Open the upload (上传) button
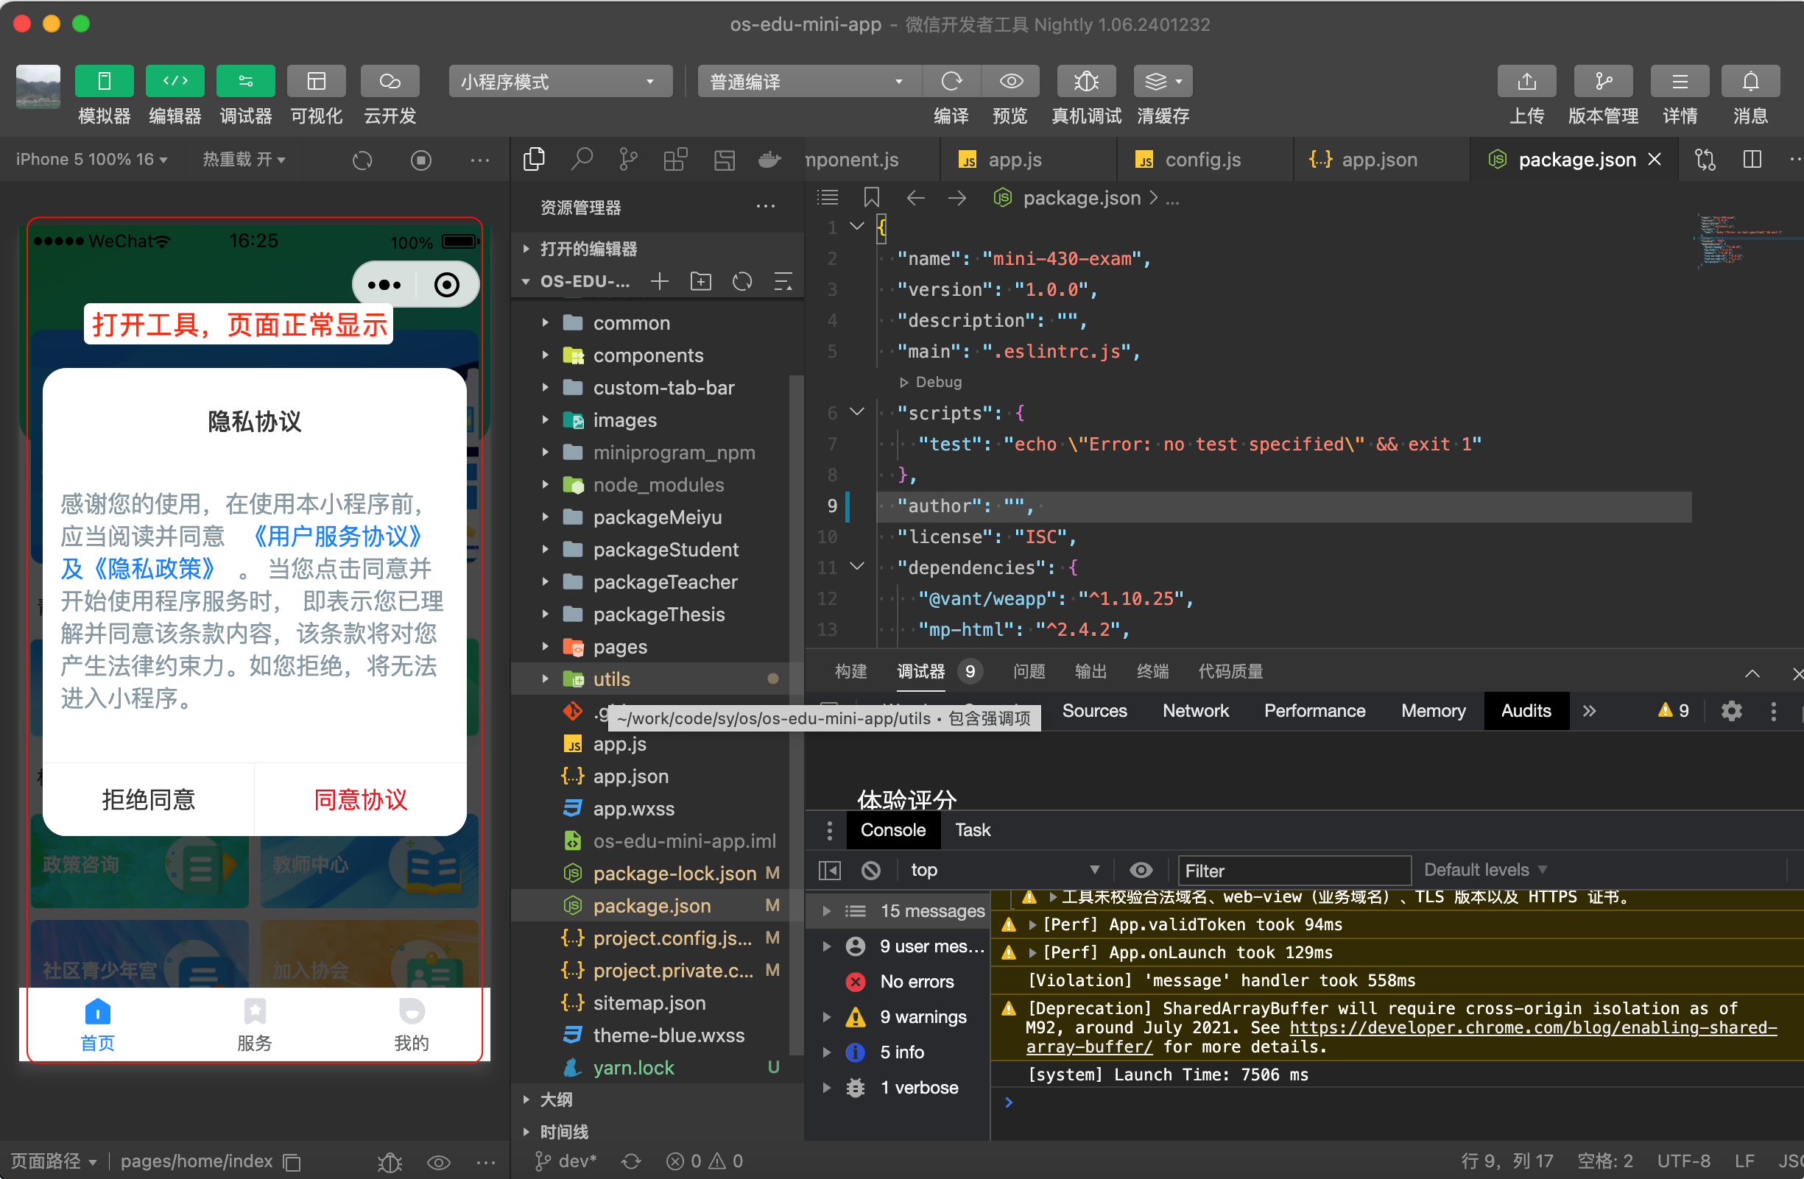 [1526, 81]
